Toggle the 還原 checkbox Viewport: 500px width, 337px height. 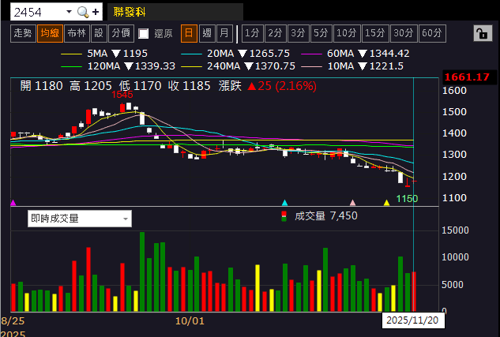144,33
